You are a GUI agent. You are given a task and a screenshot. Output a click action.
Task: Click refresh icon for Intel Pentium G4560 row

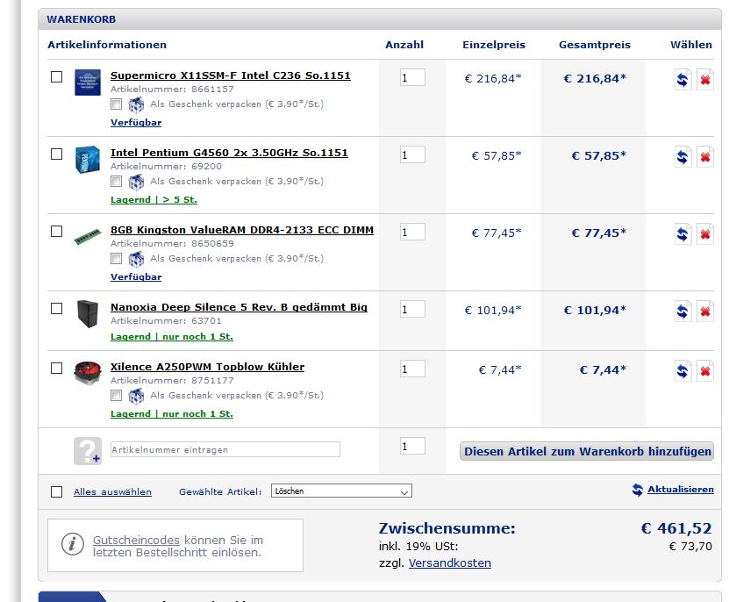pos(683,157)
